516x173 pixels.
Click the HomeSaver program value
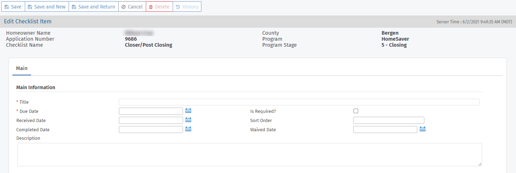click(x=395, y=39)
